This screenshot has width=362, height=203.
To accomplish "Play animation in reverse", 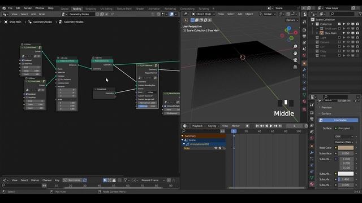I will [x=266, y=126].
